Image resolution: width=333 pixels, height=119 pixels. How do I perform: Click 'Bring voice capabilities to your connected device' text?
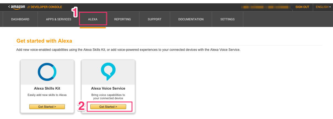(108, 96)
